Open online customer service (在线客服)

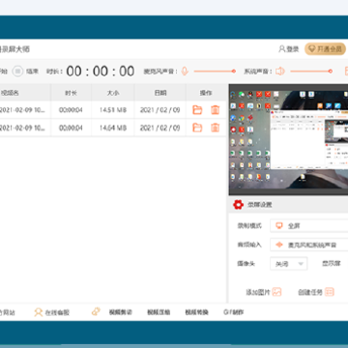point(51,312)
